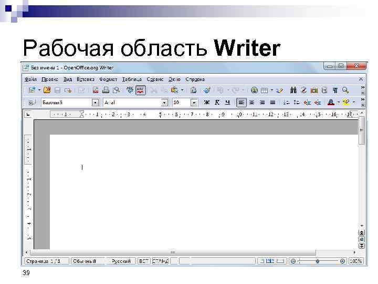378x284 pixels.
Task: Open the font size dropdown 10
Action: [x=194, y=103]
